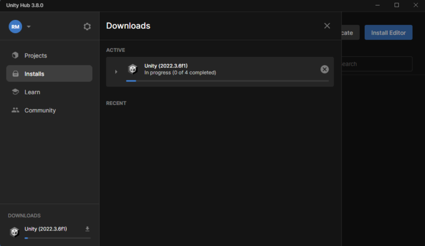Select Installs in the sidebar

pos(34,73)
